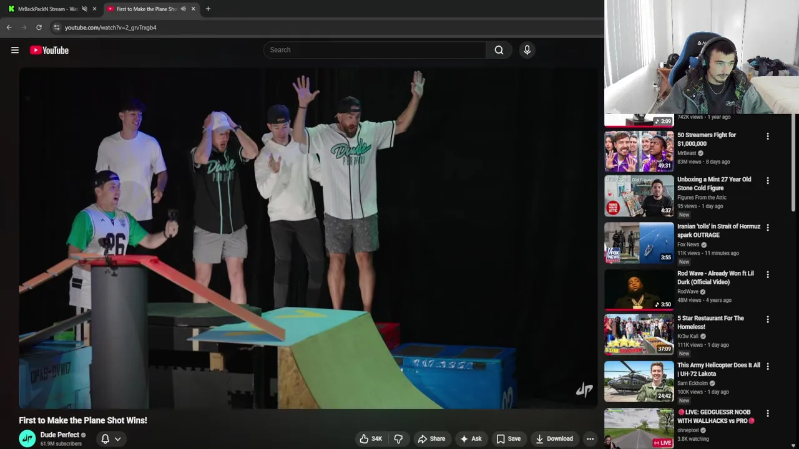The height and width of the screenshot is (449, 799).
Task: Open options menu for Stone Cold Figure video
Action: tap(768, 181)
